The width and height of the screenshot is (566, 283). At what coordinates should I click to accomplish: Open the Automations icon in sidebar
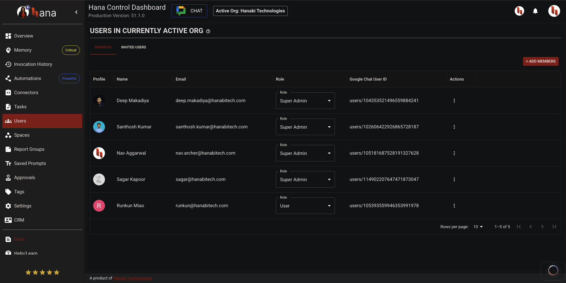coord(8,78)
